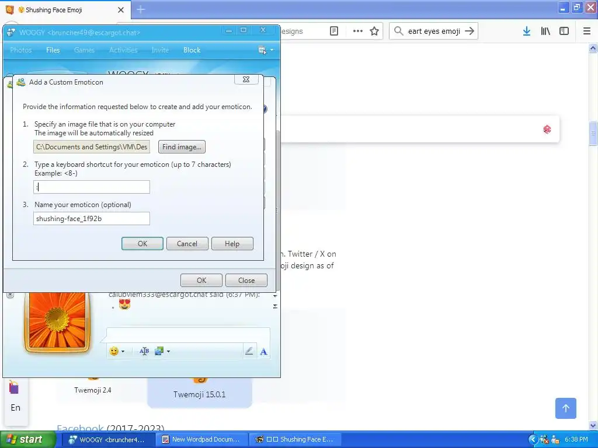This screenshot has width=598, height=448.
Task: Click the purple drink icon in page sidebar
Action: 14,387
